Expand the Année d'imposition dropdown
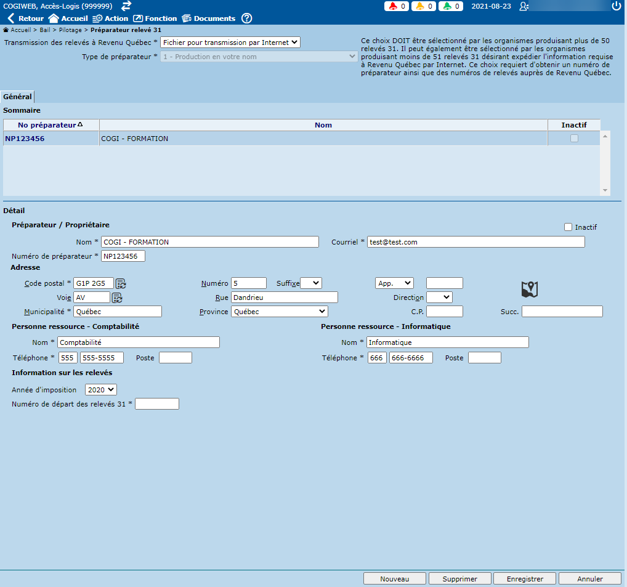This screenshot has height=587, width=627. (100, 389)
